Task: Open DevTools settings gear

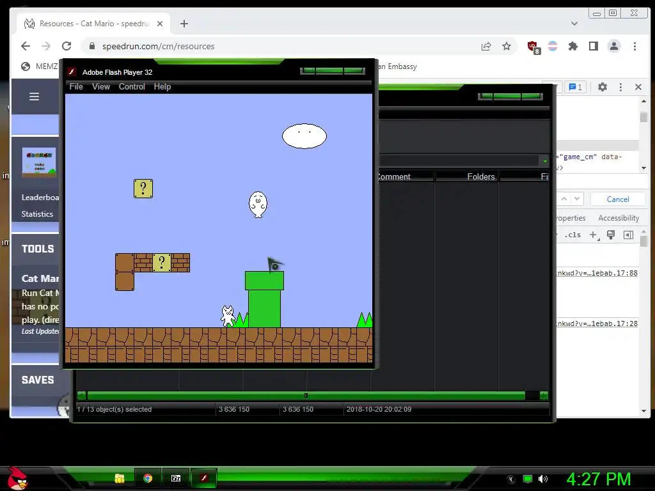Action: tap(602, 87)
